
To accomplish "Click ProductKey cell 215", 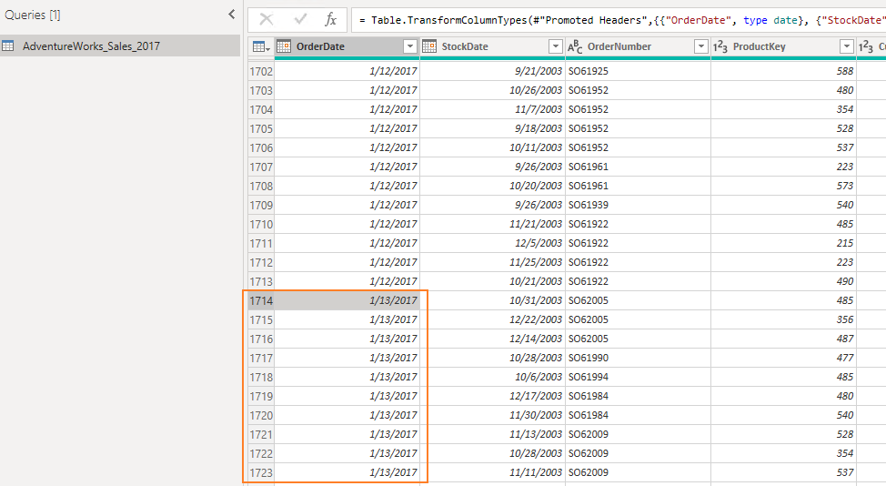I will [x=784, y=243].
